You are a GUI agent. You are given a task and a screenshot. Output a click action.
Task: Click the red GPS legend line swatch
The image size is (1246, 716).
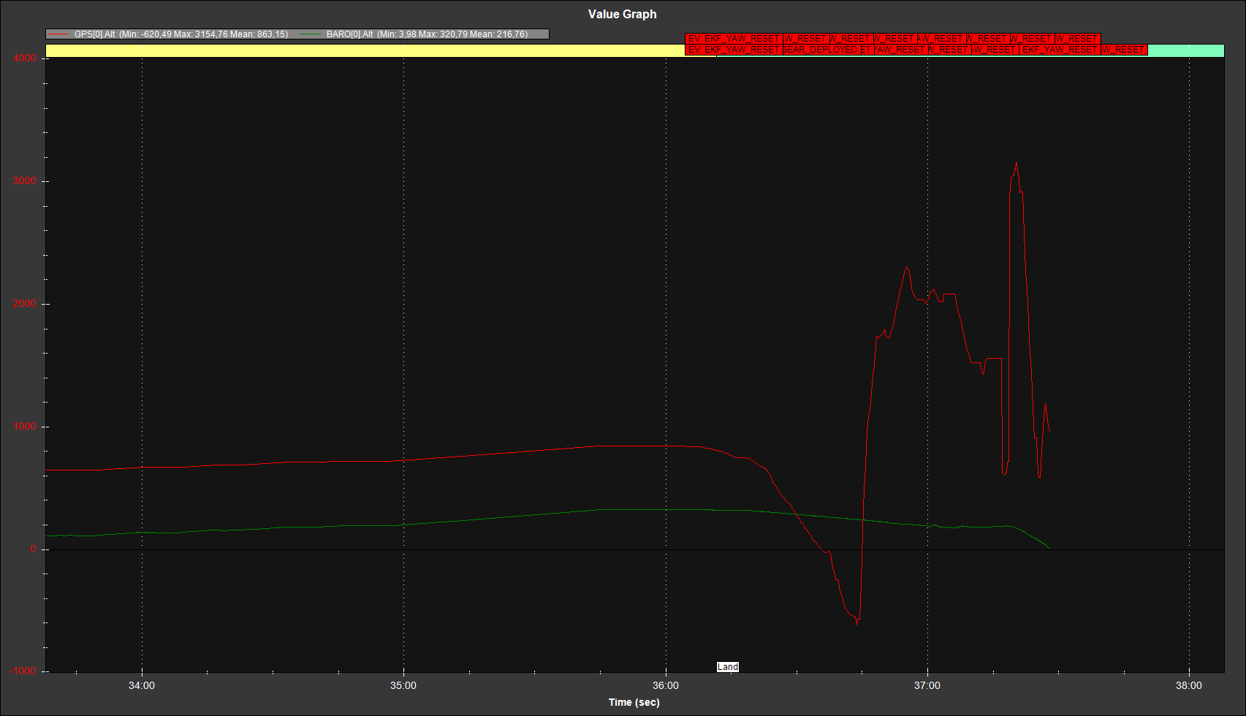point(58,34)
